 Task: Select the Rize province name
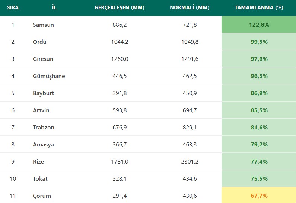[x=38, y=162]
